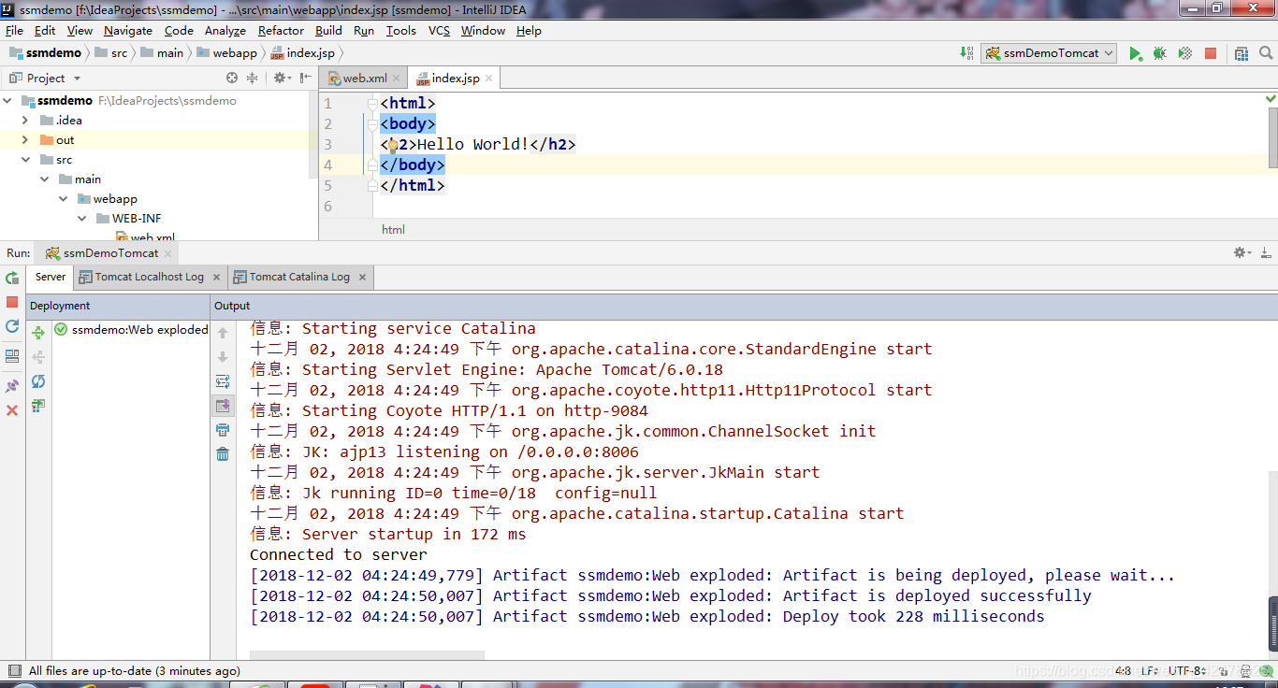Toggle tool window bars status bar icon
The width and height of the screenshot is (1278, 688).
(13, 670)
